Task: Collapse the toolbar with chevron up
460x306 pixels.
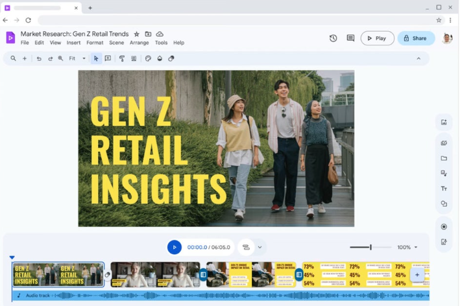Action: [x=418, y=58]
